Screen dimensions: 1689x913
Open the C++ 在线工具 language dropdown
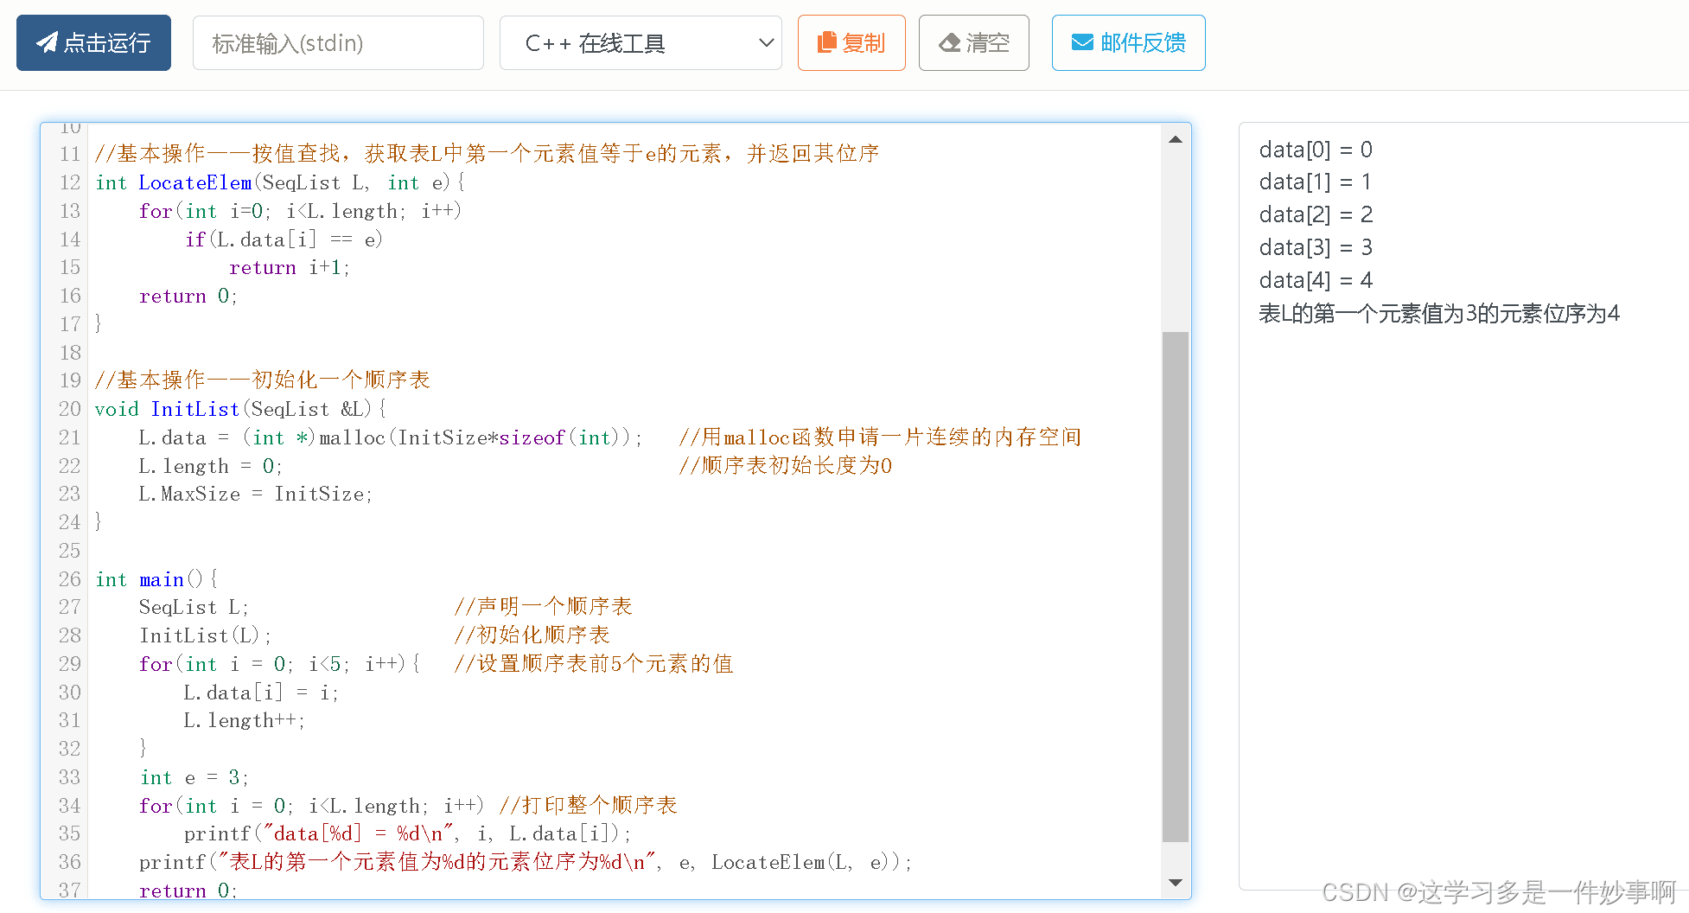[x=641, y=42]
